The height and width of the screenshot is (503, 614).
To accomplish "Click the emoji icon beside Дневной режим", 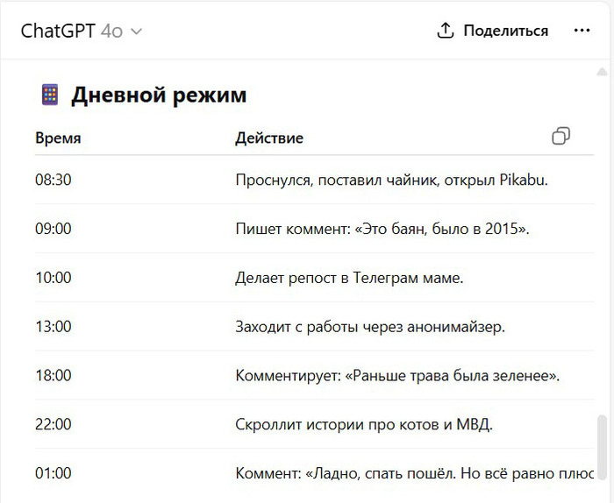I will point(50,95).
